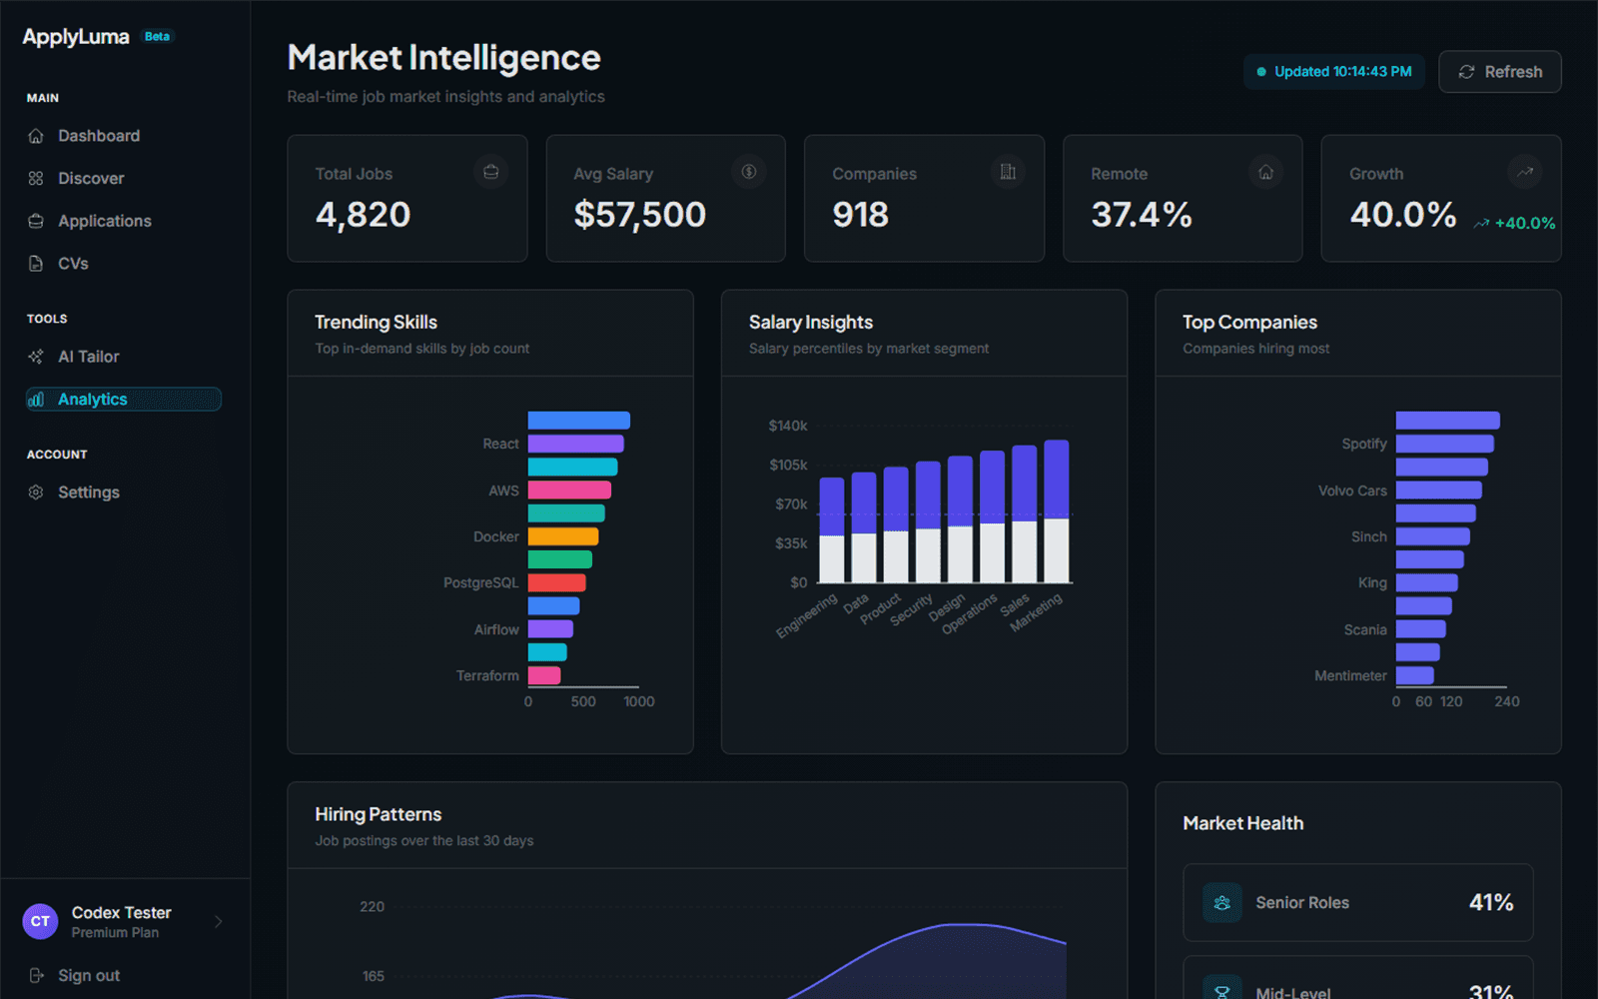Open the Codex Tester profile card

coord(124,921)
